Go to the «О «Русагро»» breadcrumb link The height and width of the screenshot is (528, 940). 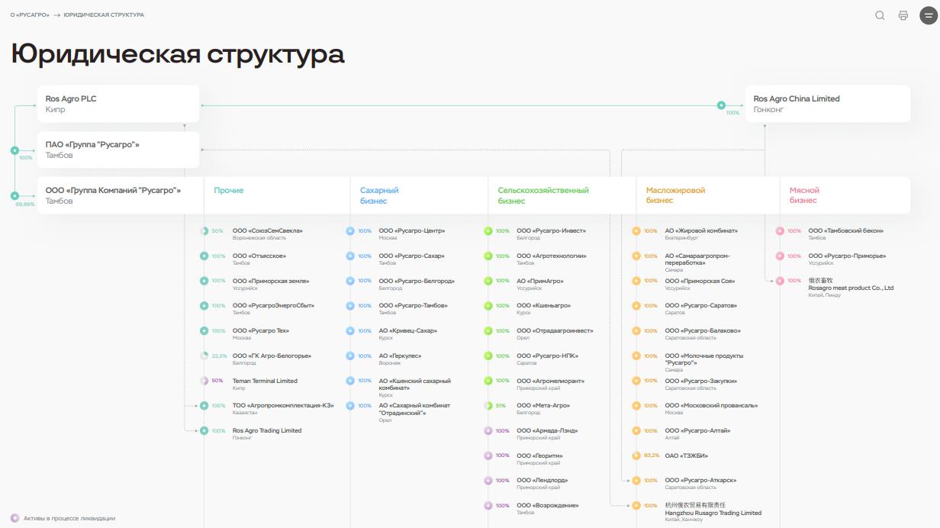click(30, 15)
